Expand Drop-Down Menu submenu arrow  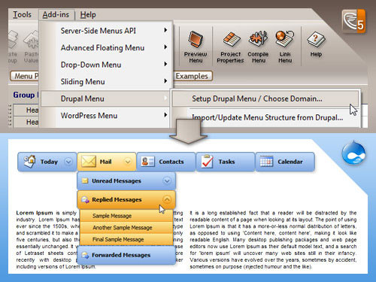click(165, 64)
